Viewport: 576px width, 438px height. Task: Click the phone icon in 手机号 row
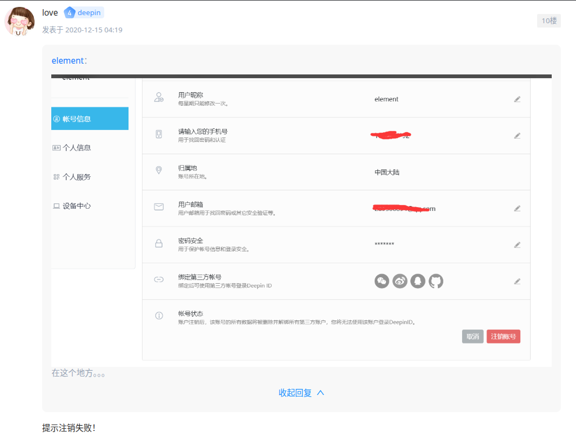click(159, 134)
